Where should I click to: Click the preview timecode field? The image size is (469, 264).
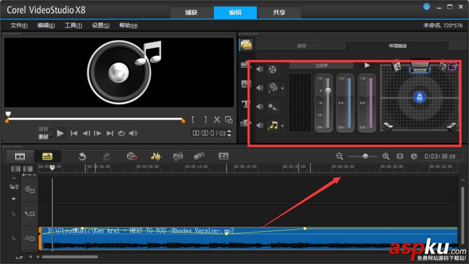pos(209,133)
